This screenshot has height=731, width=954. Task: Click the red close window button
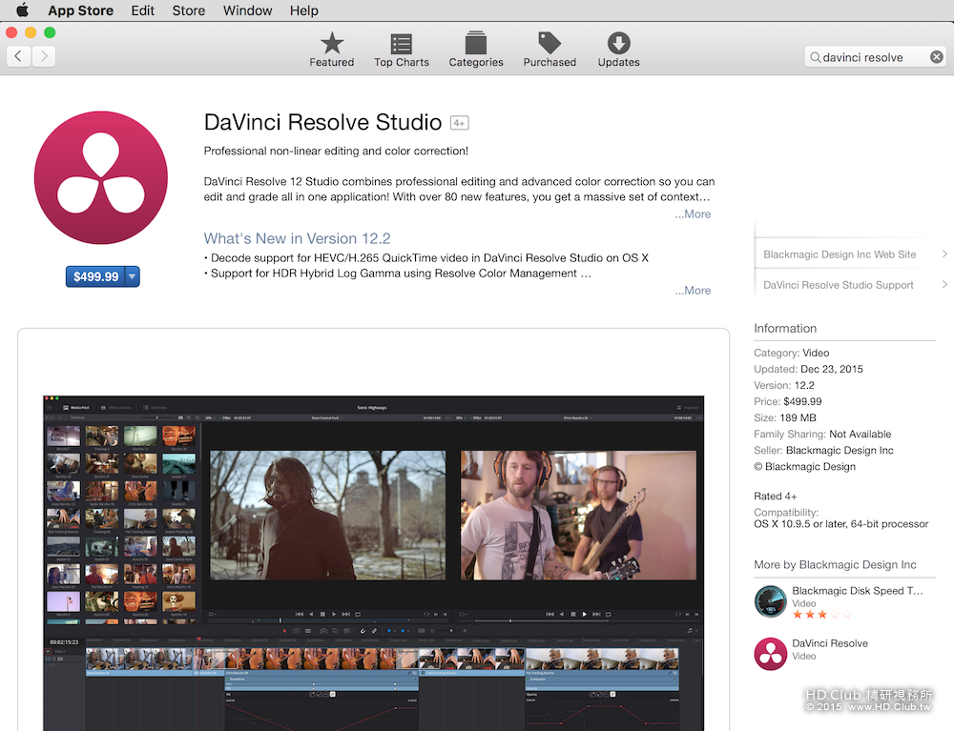11,32
